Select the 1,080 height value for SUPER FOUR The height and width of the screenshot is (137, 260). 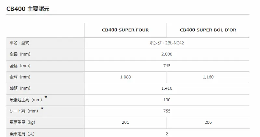125,77
